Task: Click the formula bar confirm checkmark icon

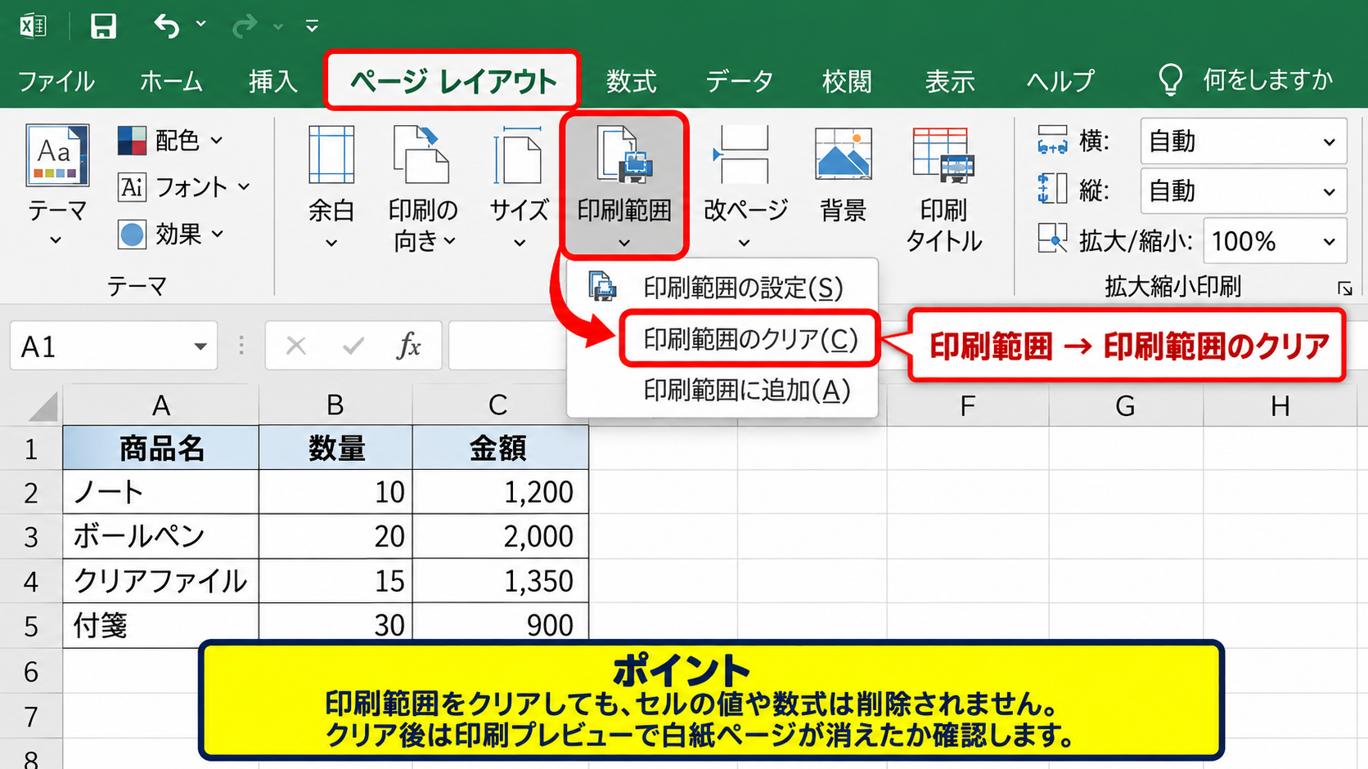Action: [353, 346]
